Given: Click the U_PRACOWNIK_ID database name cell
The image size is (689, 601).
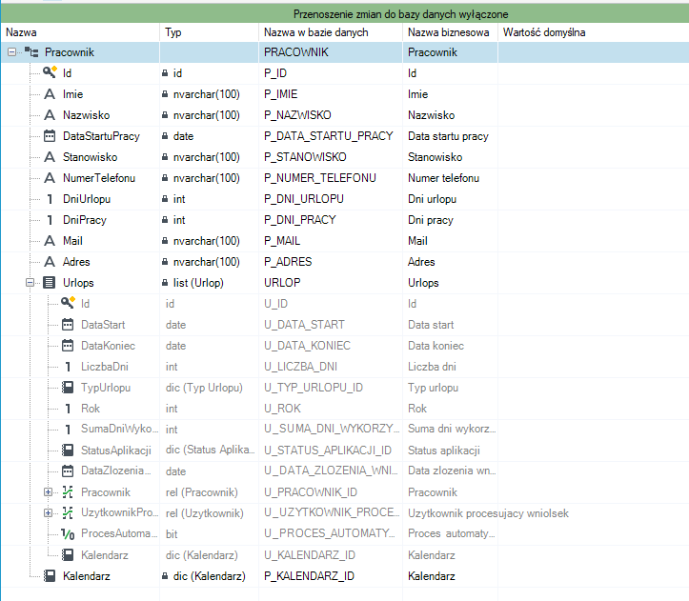Looking at the screenshot, I should 331,492.
